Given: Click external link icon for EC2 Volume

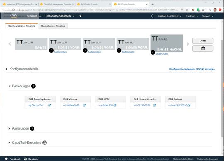Looking at the screenshot, I should pos(85,106).
